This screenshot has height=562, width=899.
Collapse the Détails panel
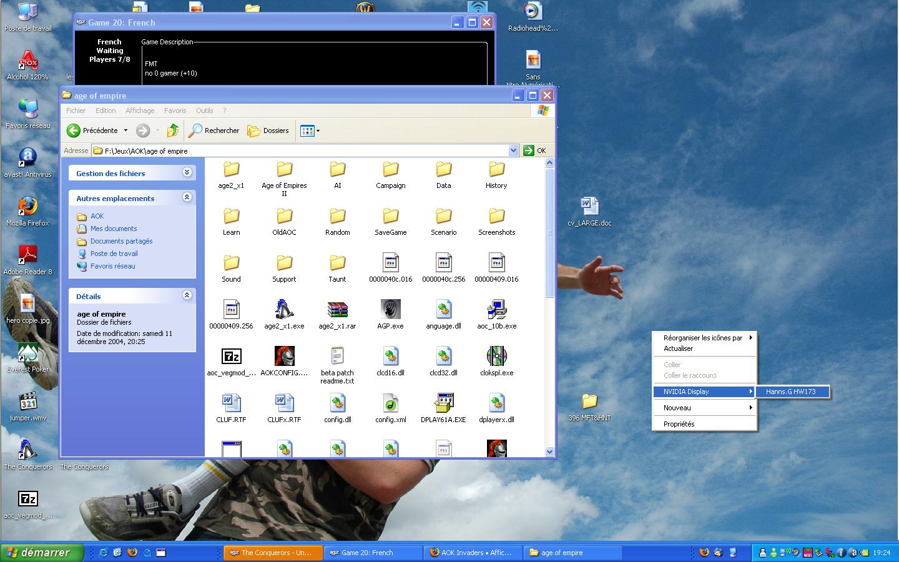click(187, 295)
